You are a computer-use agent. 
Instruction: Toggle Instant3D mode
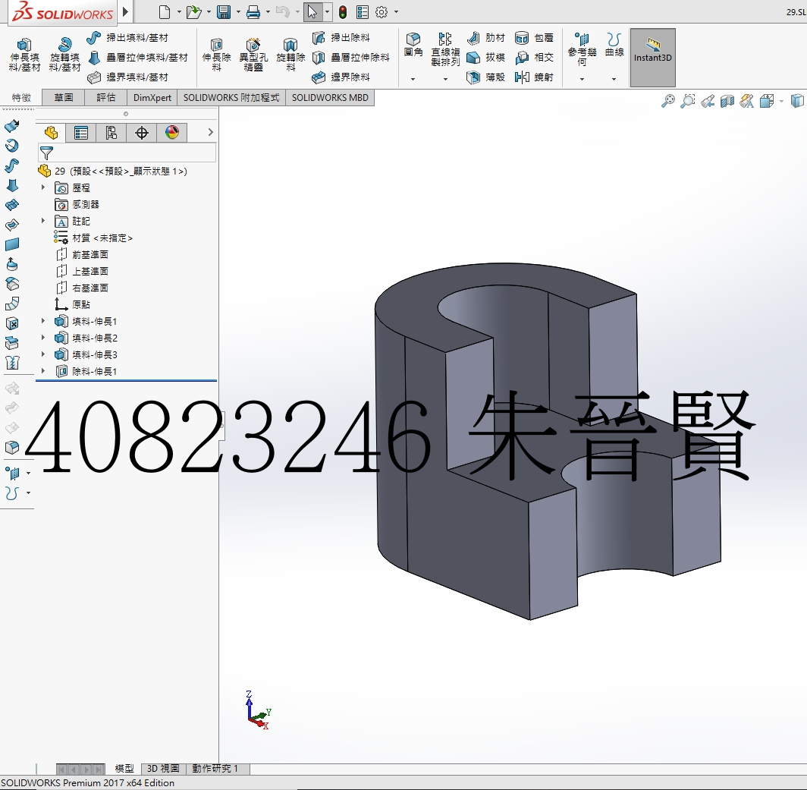pos(652,57)
